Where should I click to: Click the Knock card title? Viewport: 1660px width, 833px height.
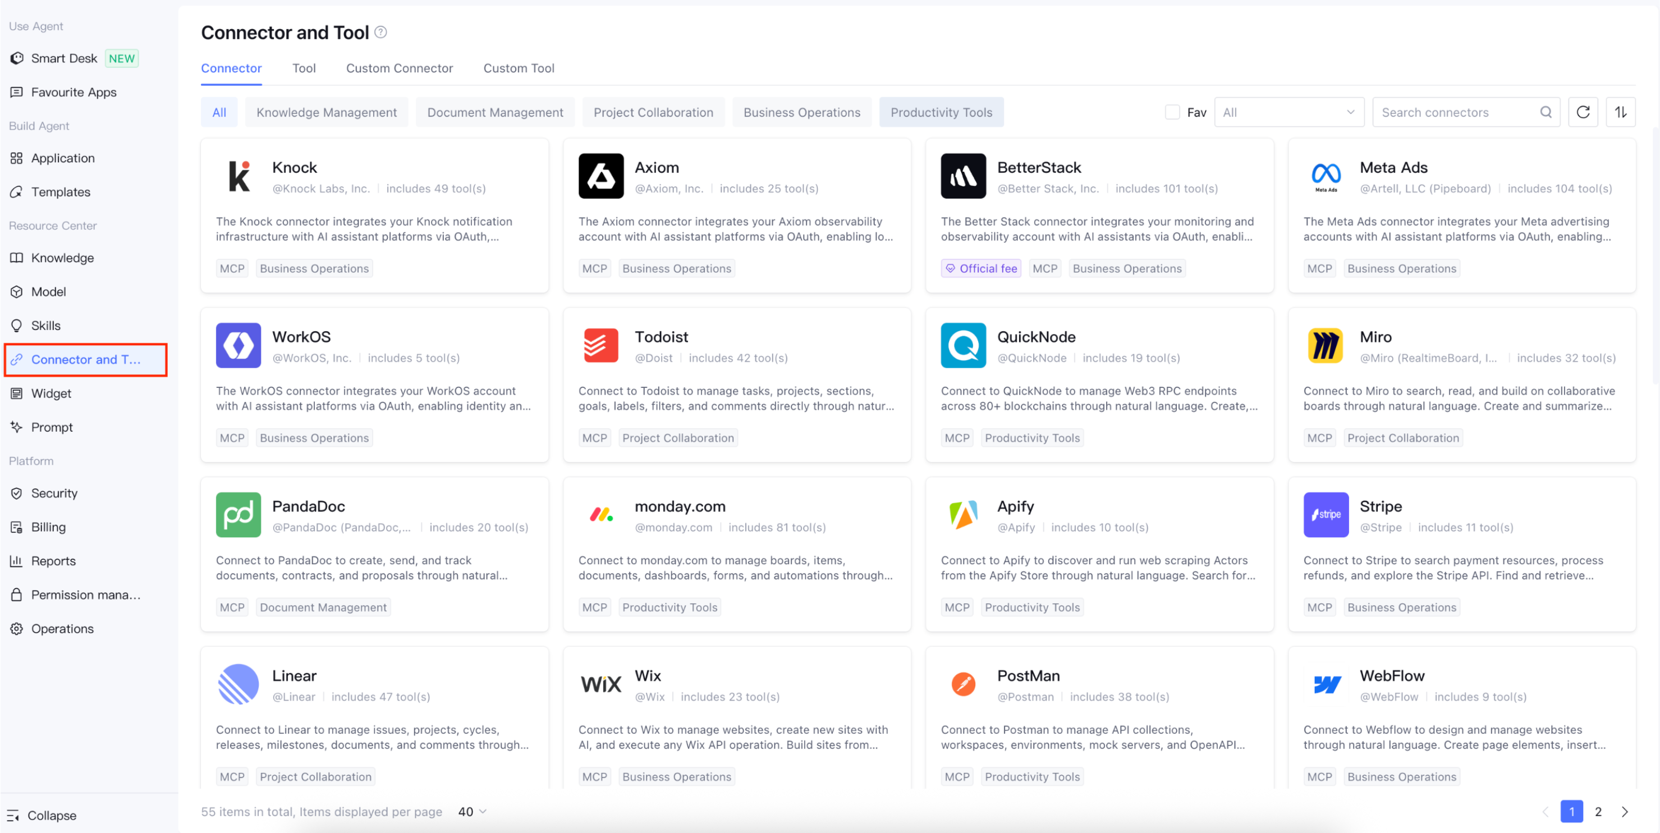pyautogui.click(x=295, y=168)
